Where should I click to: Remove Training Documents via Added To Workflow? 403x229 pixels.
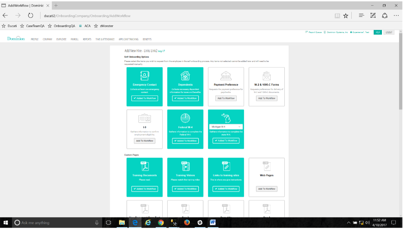[x=145, y=189]
